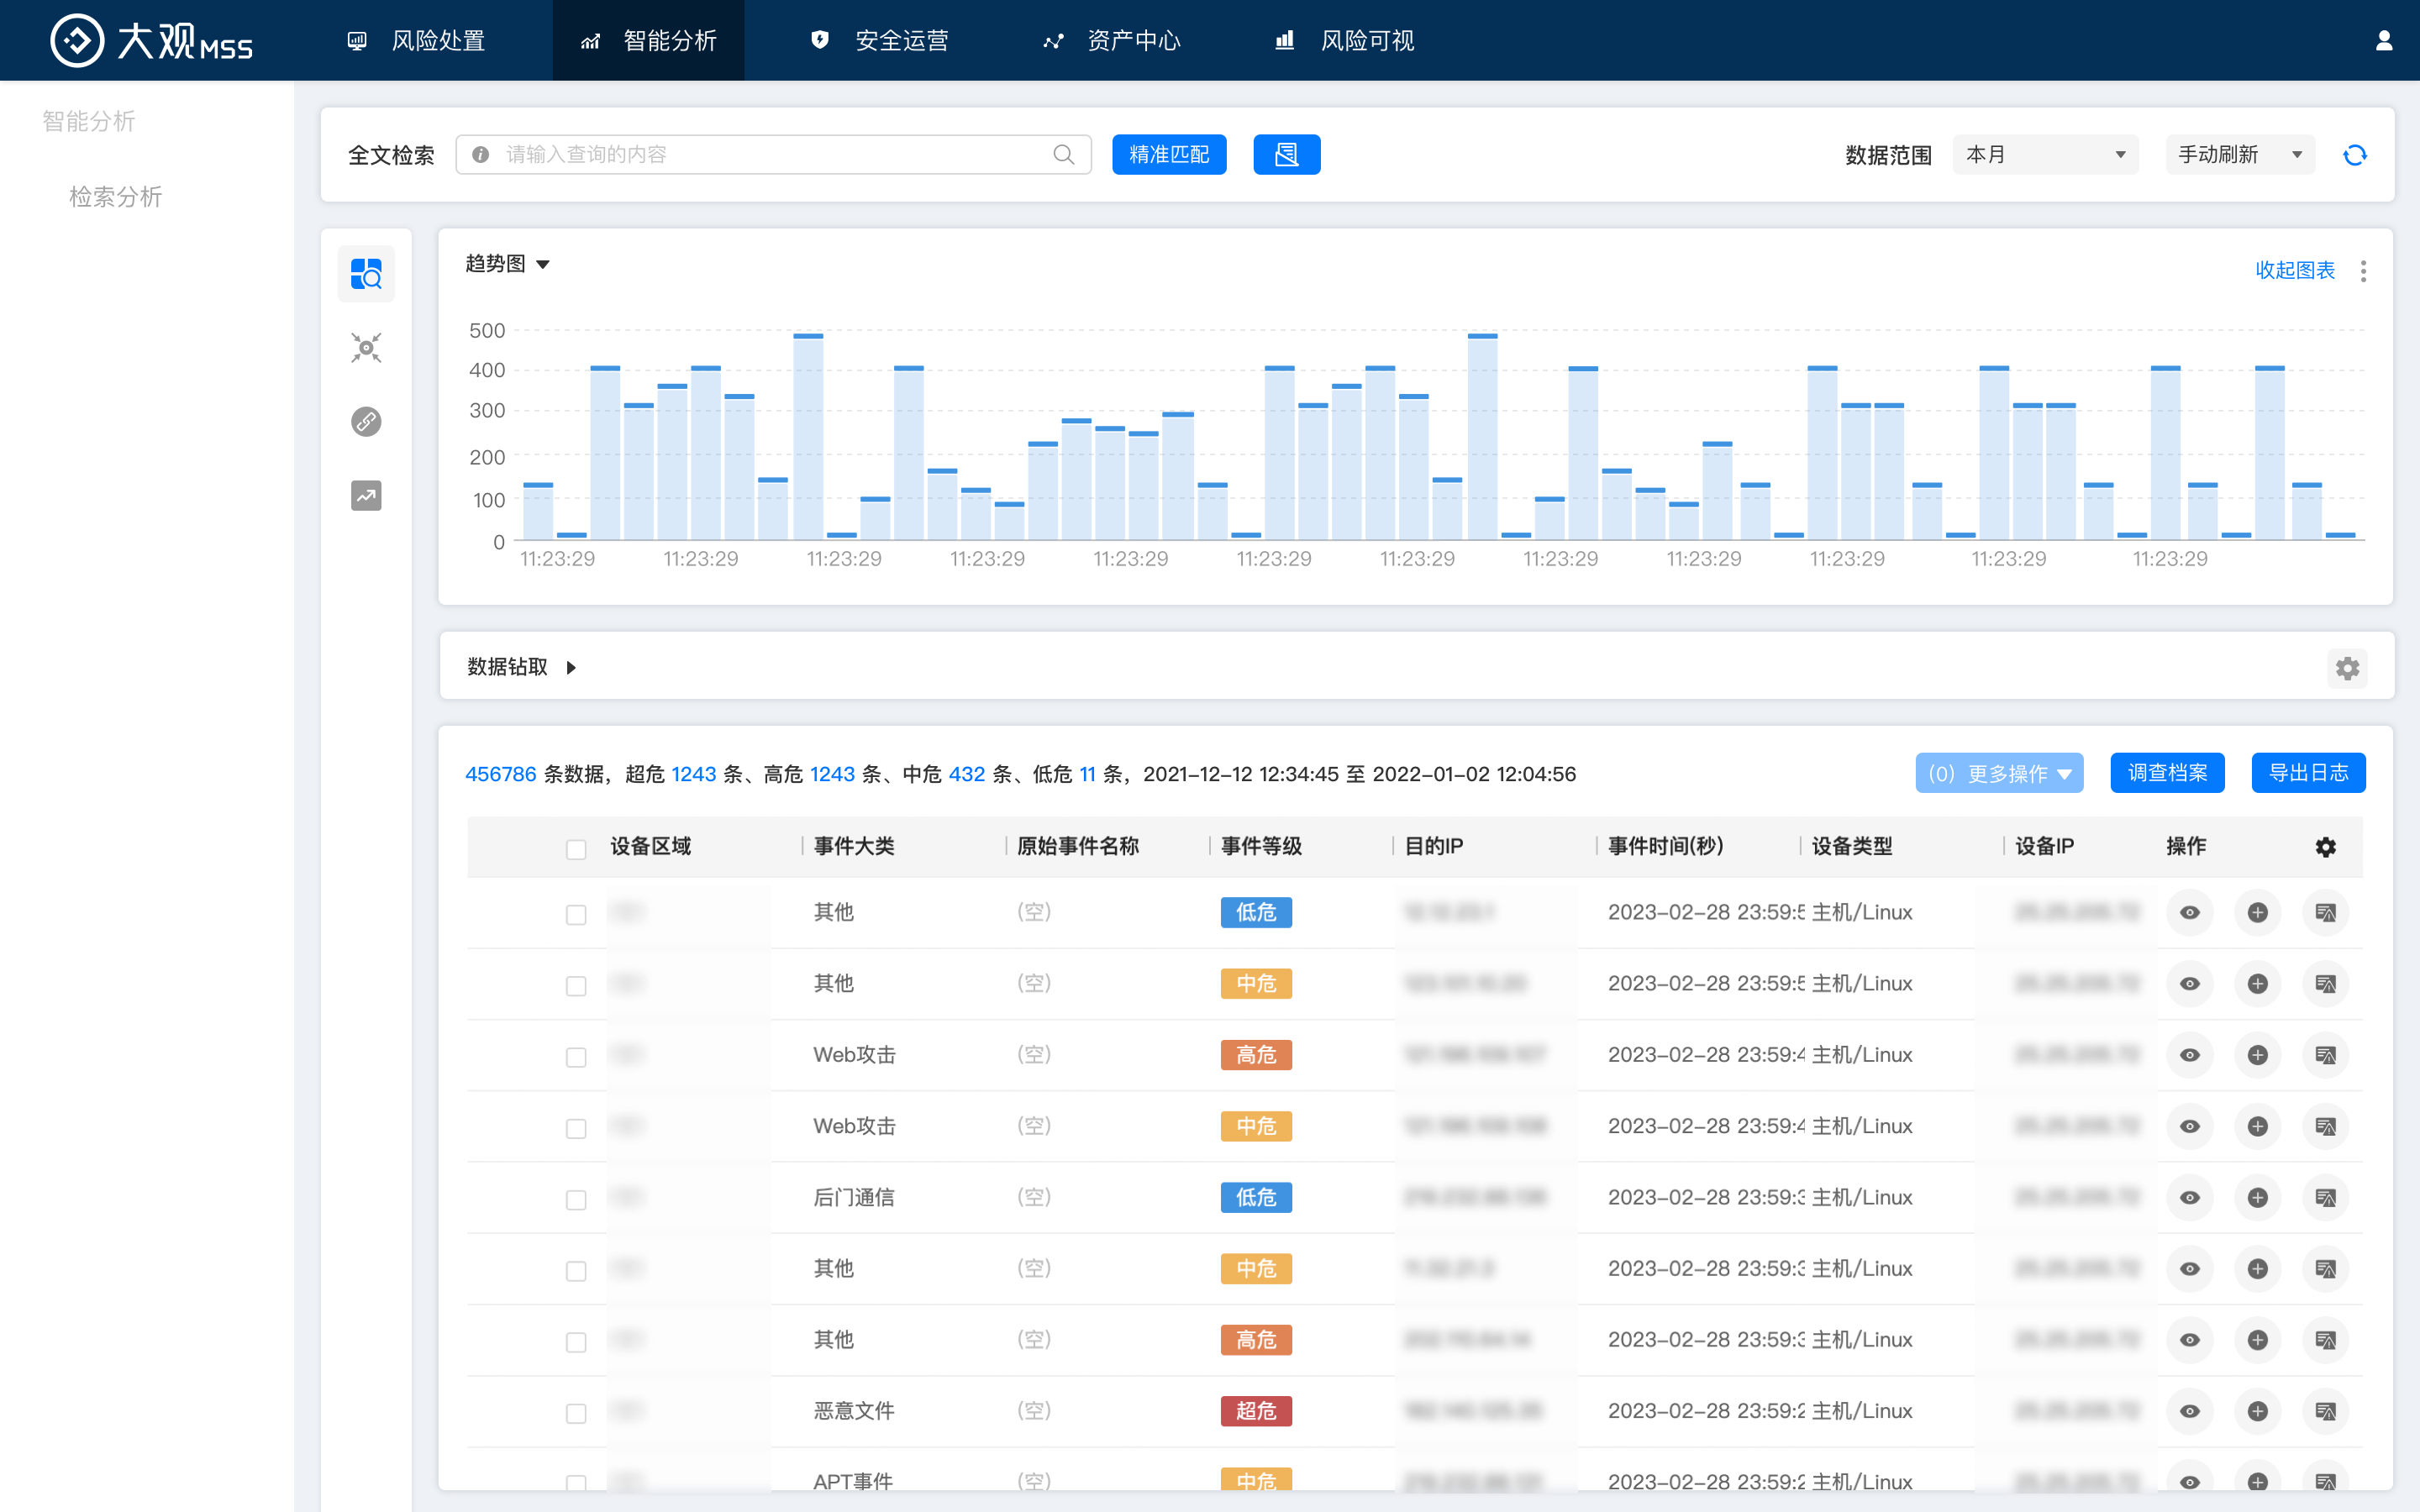The height and width of the screenshot is (1512, 2420).
Task: Click plus icon in 恶意文件 row
Action: click(2258, 1411)
